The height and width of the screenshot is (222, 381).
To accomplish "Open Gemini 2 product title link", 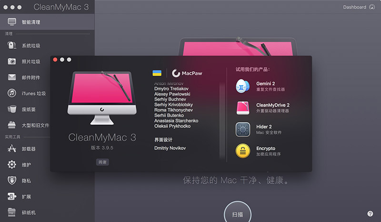I will pyautogui.click(x=266, y=84).
